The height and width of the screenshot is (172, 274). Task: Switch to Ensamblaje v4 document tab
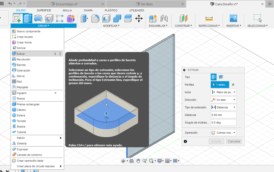click(x=66, y=4)
